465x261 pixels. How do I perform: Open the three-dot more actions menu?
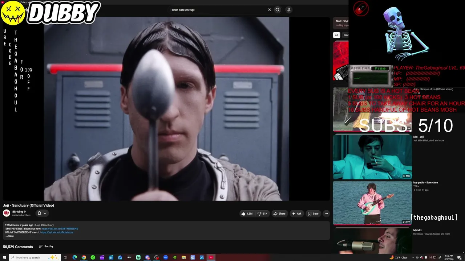(326, 214)
